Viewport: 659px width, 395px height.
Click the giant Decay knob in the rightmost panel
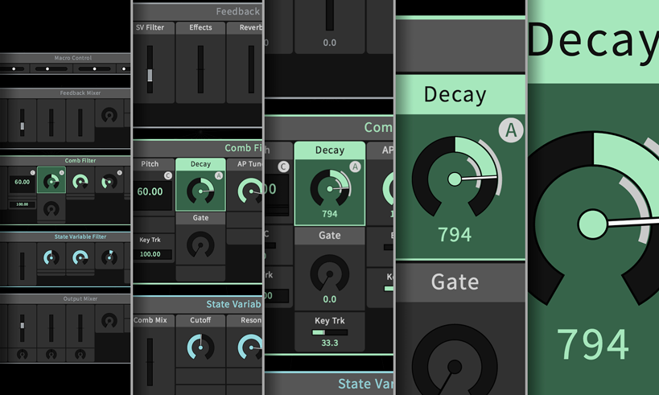click(x=592, y=223)
